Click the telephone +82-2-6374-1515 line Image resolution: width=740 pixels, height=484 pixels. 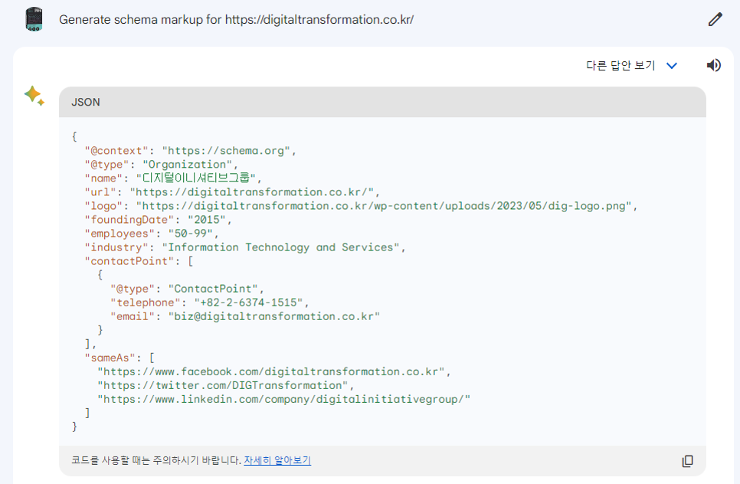210,302
